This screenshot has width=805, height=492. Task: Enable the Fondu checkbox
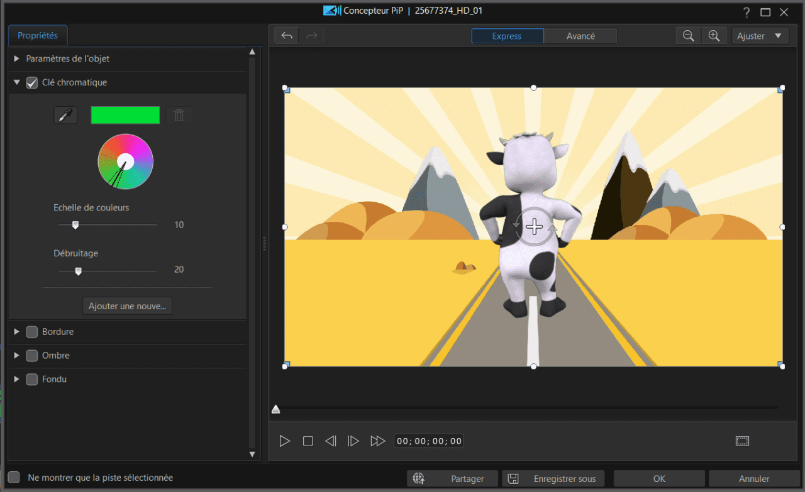point(32,380)
